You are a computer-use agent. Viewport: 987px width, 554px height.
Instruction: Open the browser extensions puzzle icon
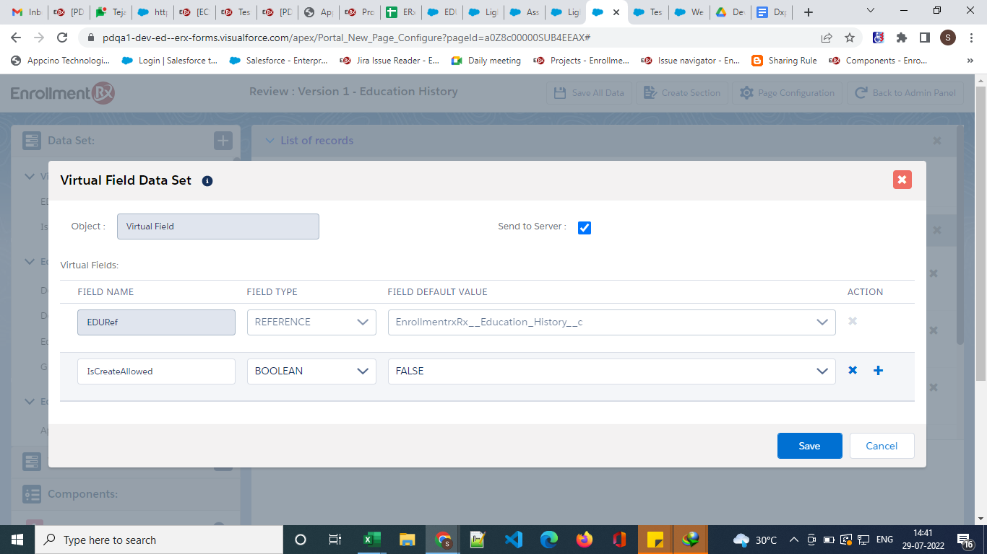pyautogui.click(x=902, y=38)
